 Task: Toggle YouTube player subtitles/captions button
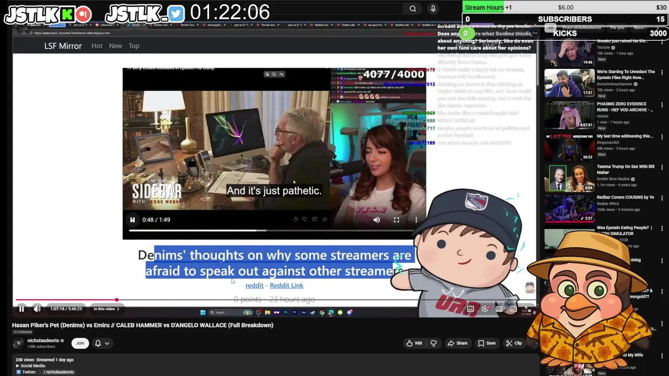[x=470, y=309]
